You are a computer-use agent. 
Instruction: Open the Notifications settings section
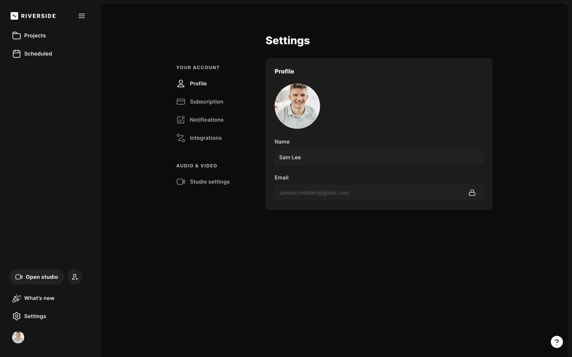tap(206, 120)
